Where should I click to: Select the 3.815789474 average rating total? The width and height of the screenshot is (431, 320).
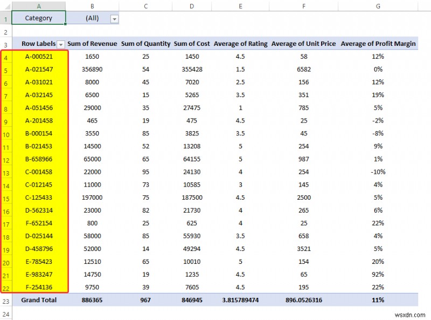[x=240, y=300]
